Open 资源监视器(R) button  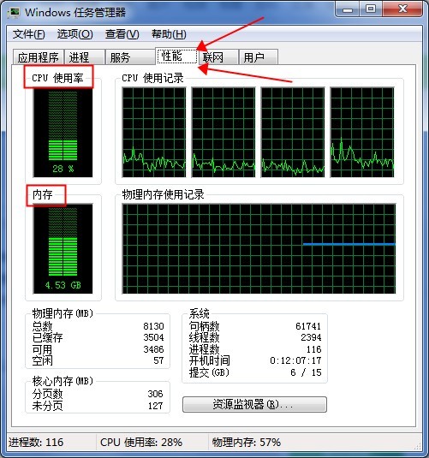pos(254,404)
